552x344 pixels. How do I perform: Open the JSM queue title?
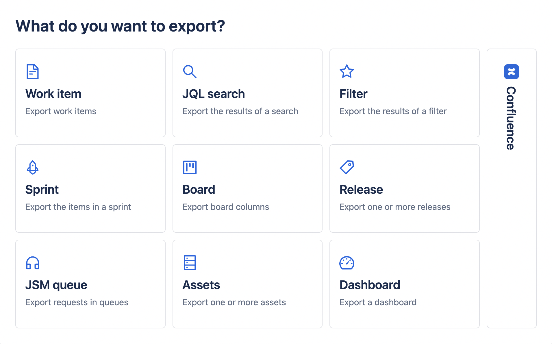(56, 285)
